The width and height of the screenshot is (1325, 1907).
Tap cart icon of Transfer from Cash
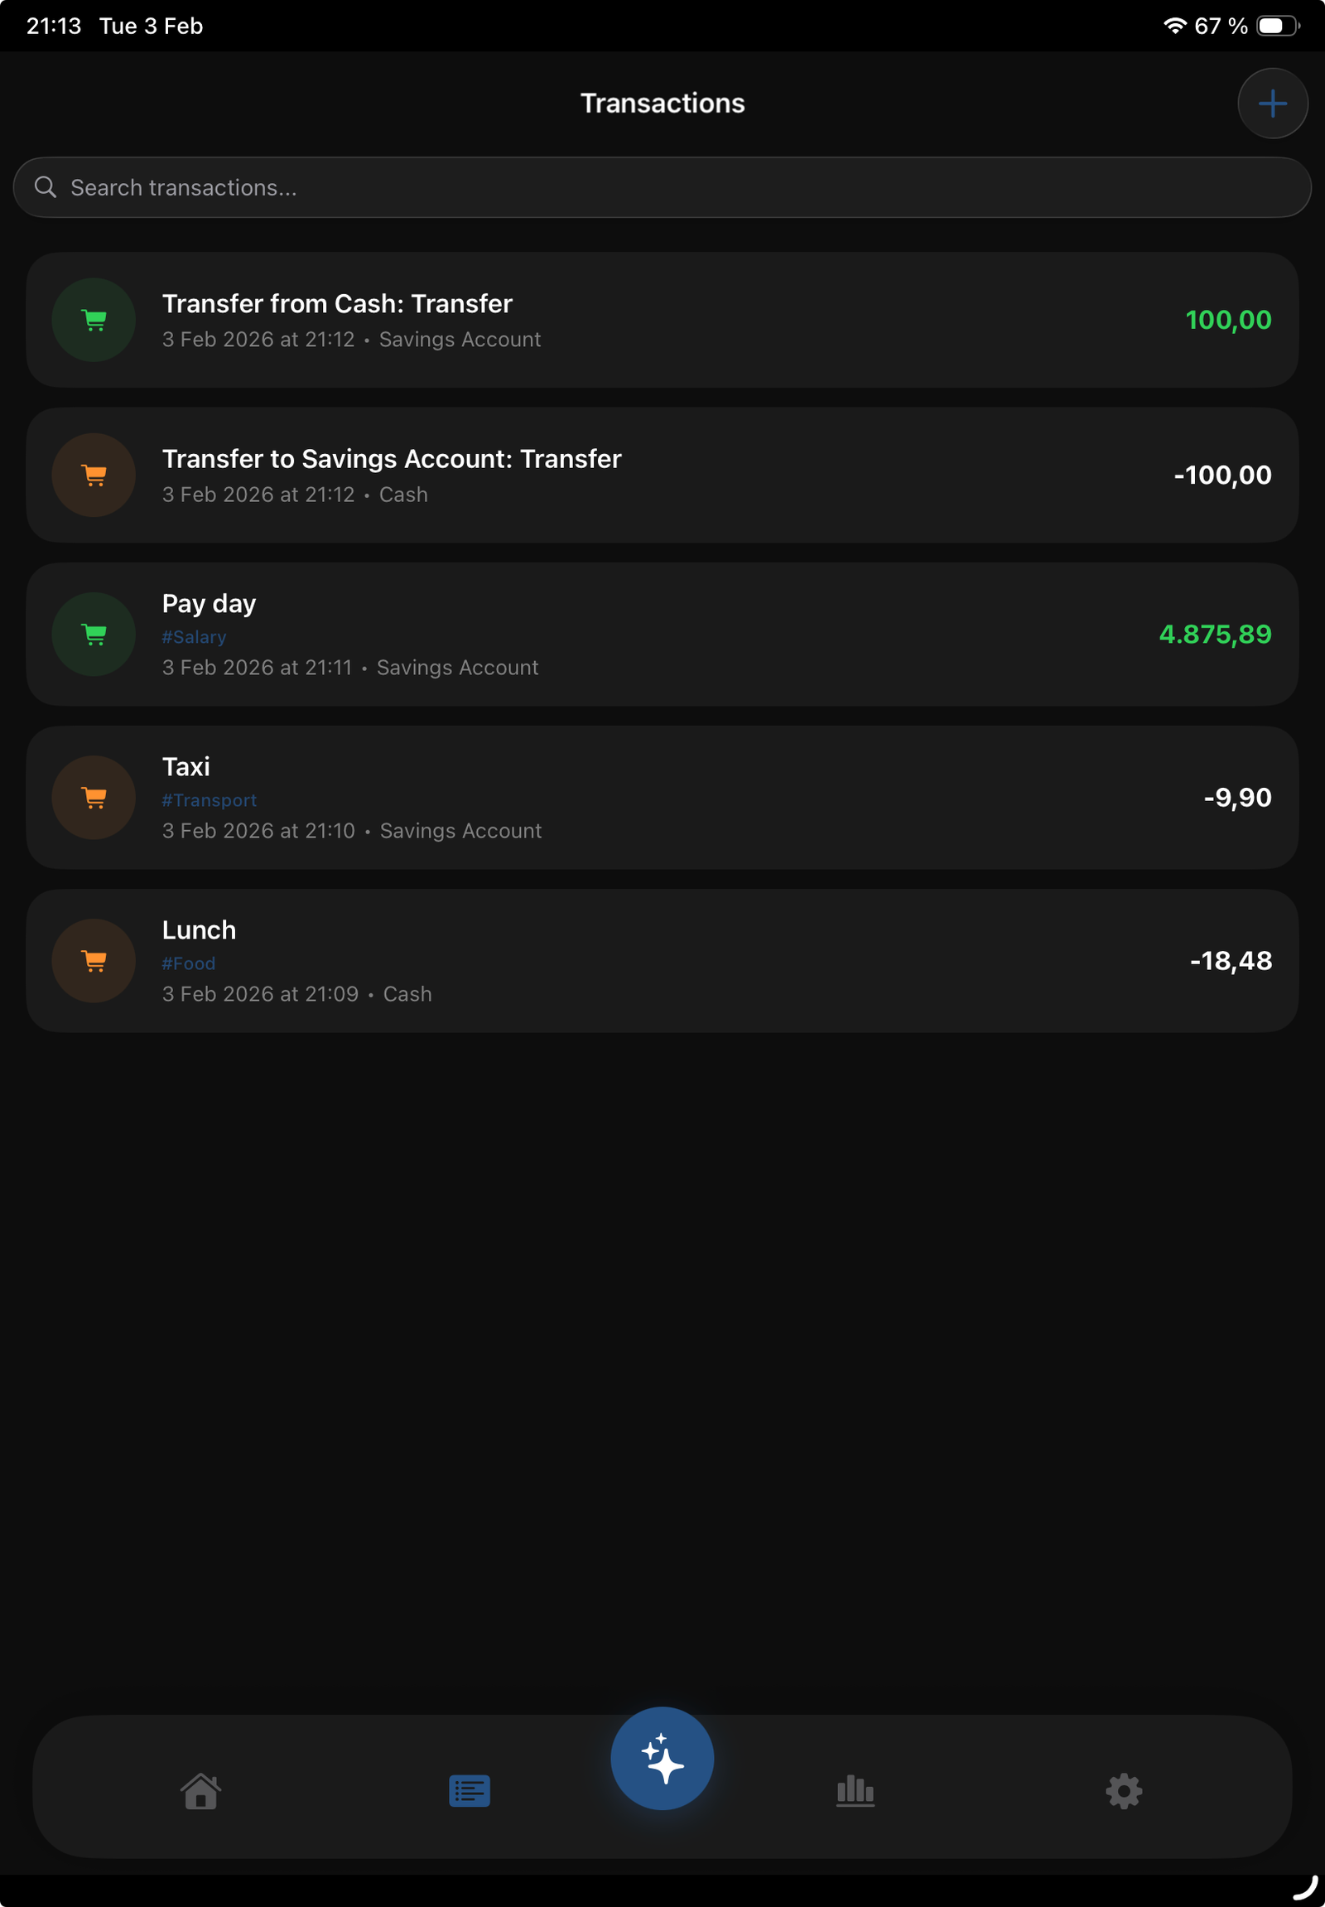coord(94,320)
